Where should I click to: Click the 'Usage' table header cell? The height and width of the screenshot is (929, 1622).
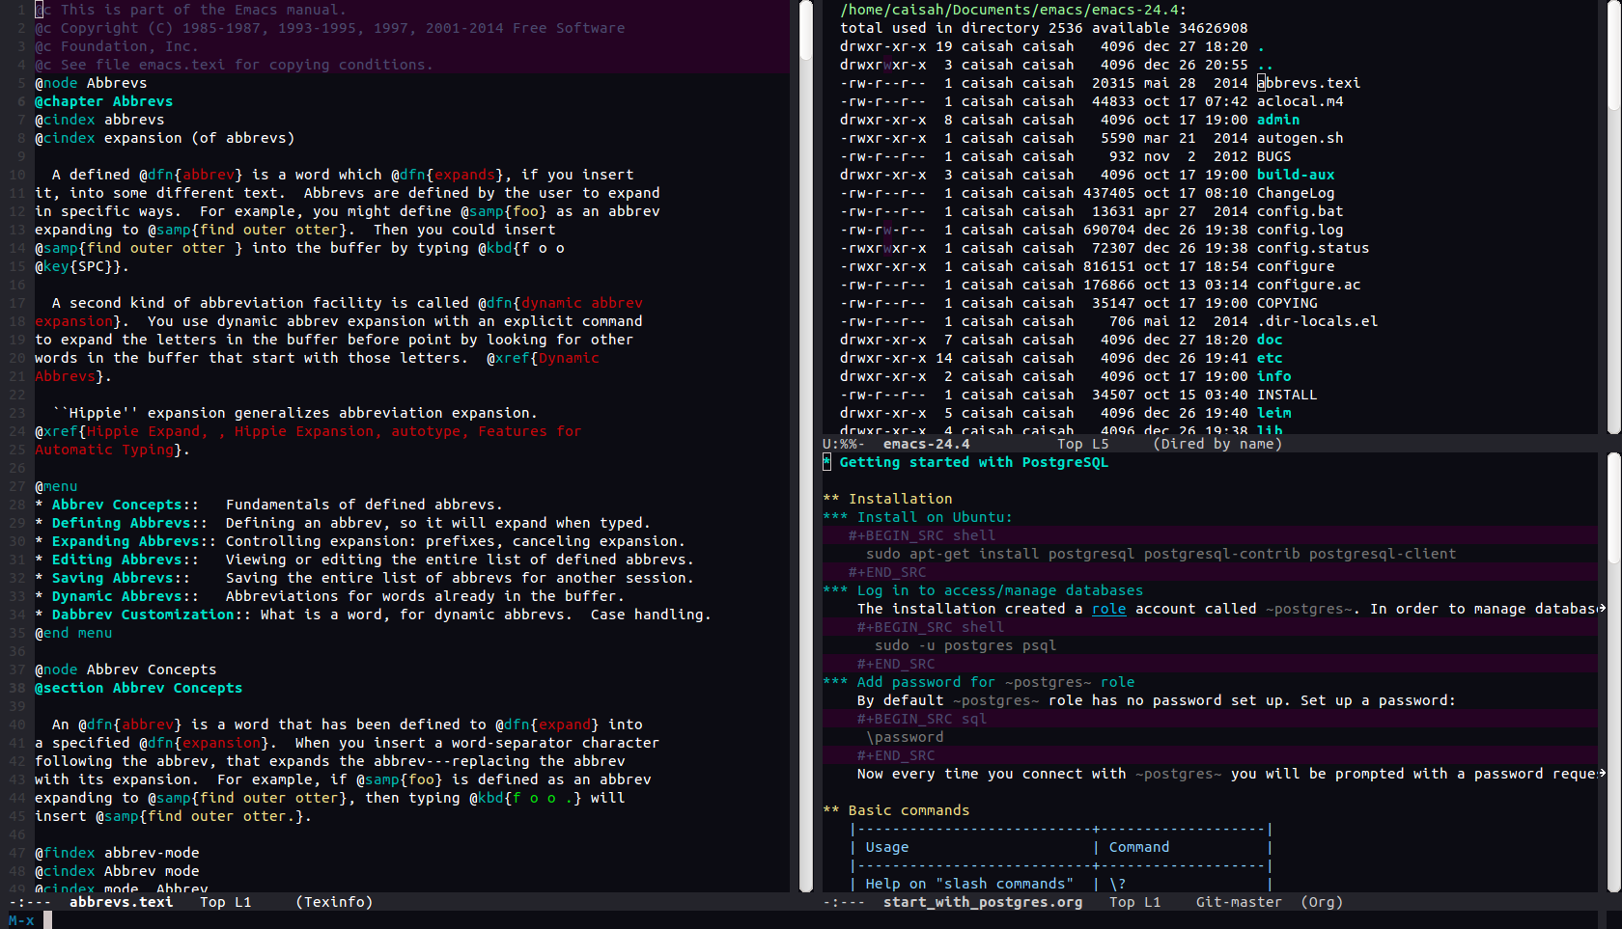886,847
